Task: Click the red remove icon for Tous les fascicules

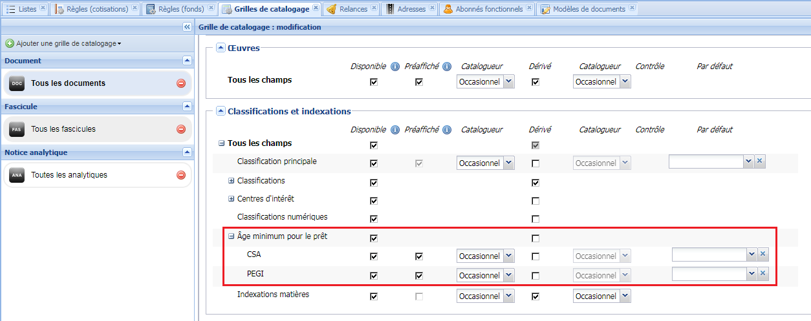Action: [181, 129]
